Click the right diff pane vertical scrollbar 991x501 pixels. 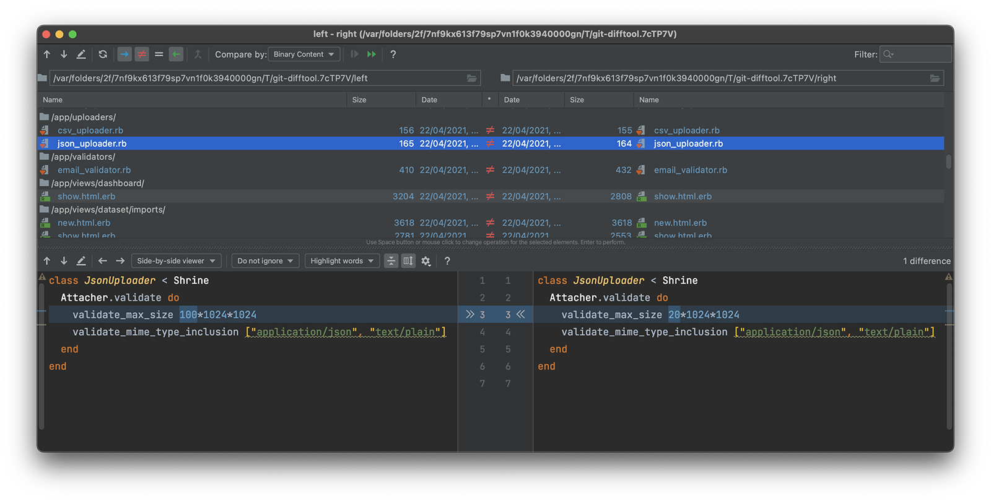coord(949,356)
